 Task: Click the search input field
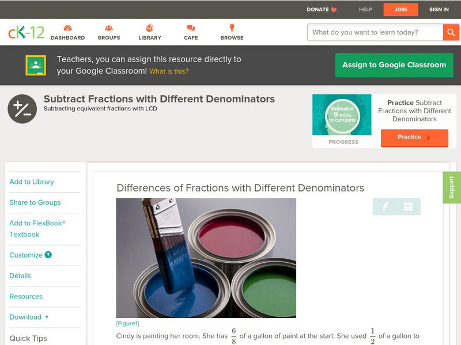click(x=375, y=32)
